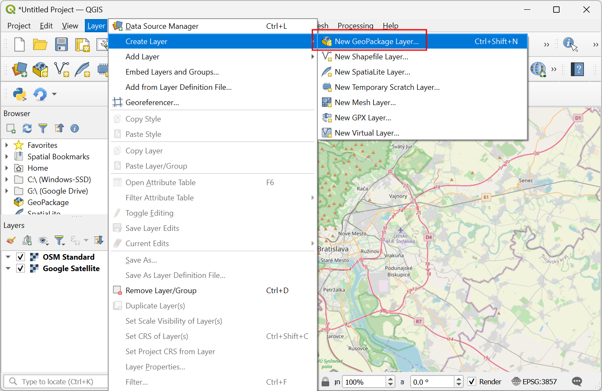The height and width of the screenshot is (391, 602).
Task: Click the Open Data Source Manager toolbar icon
Action: coord(20,69)
